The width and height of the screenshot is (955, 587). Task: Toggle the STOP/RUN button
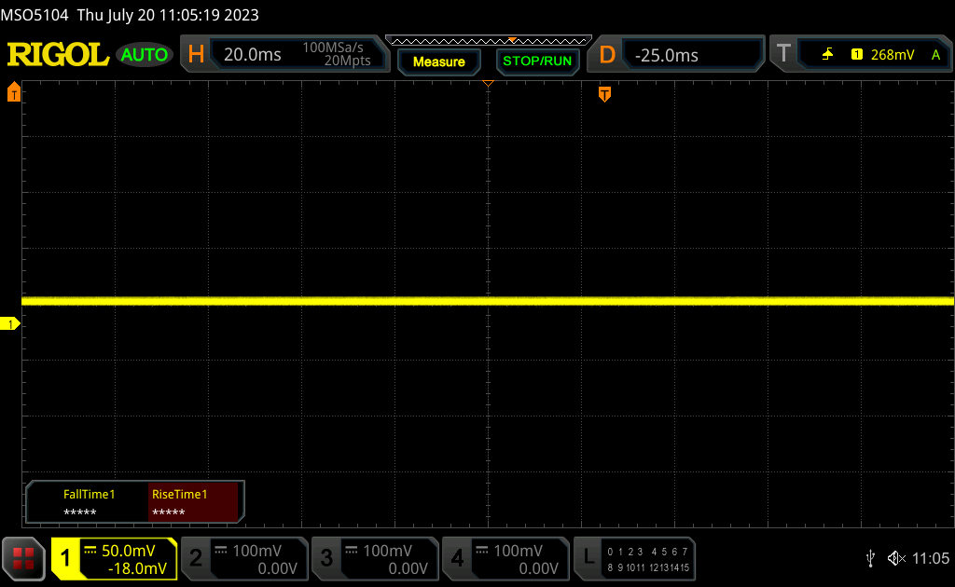click(537, 61)
